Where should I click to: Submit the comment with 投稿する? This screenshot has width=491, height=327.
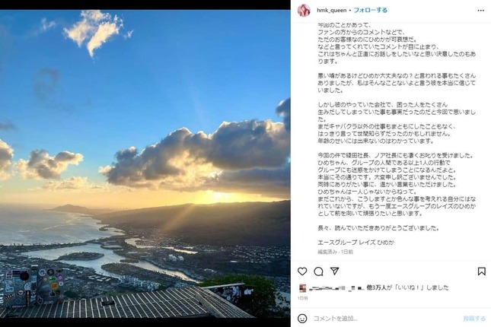coord(474,319)
